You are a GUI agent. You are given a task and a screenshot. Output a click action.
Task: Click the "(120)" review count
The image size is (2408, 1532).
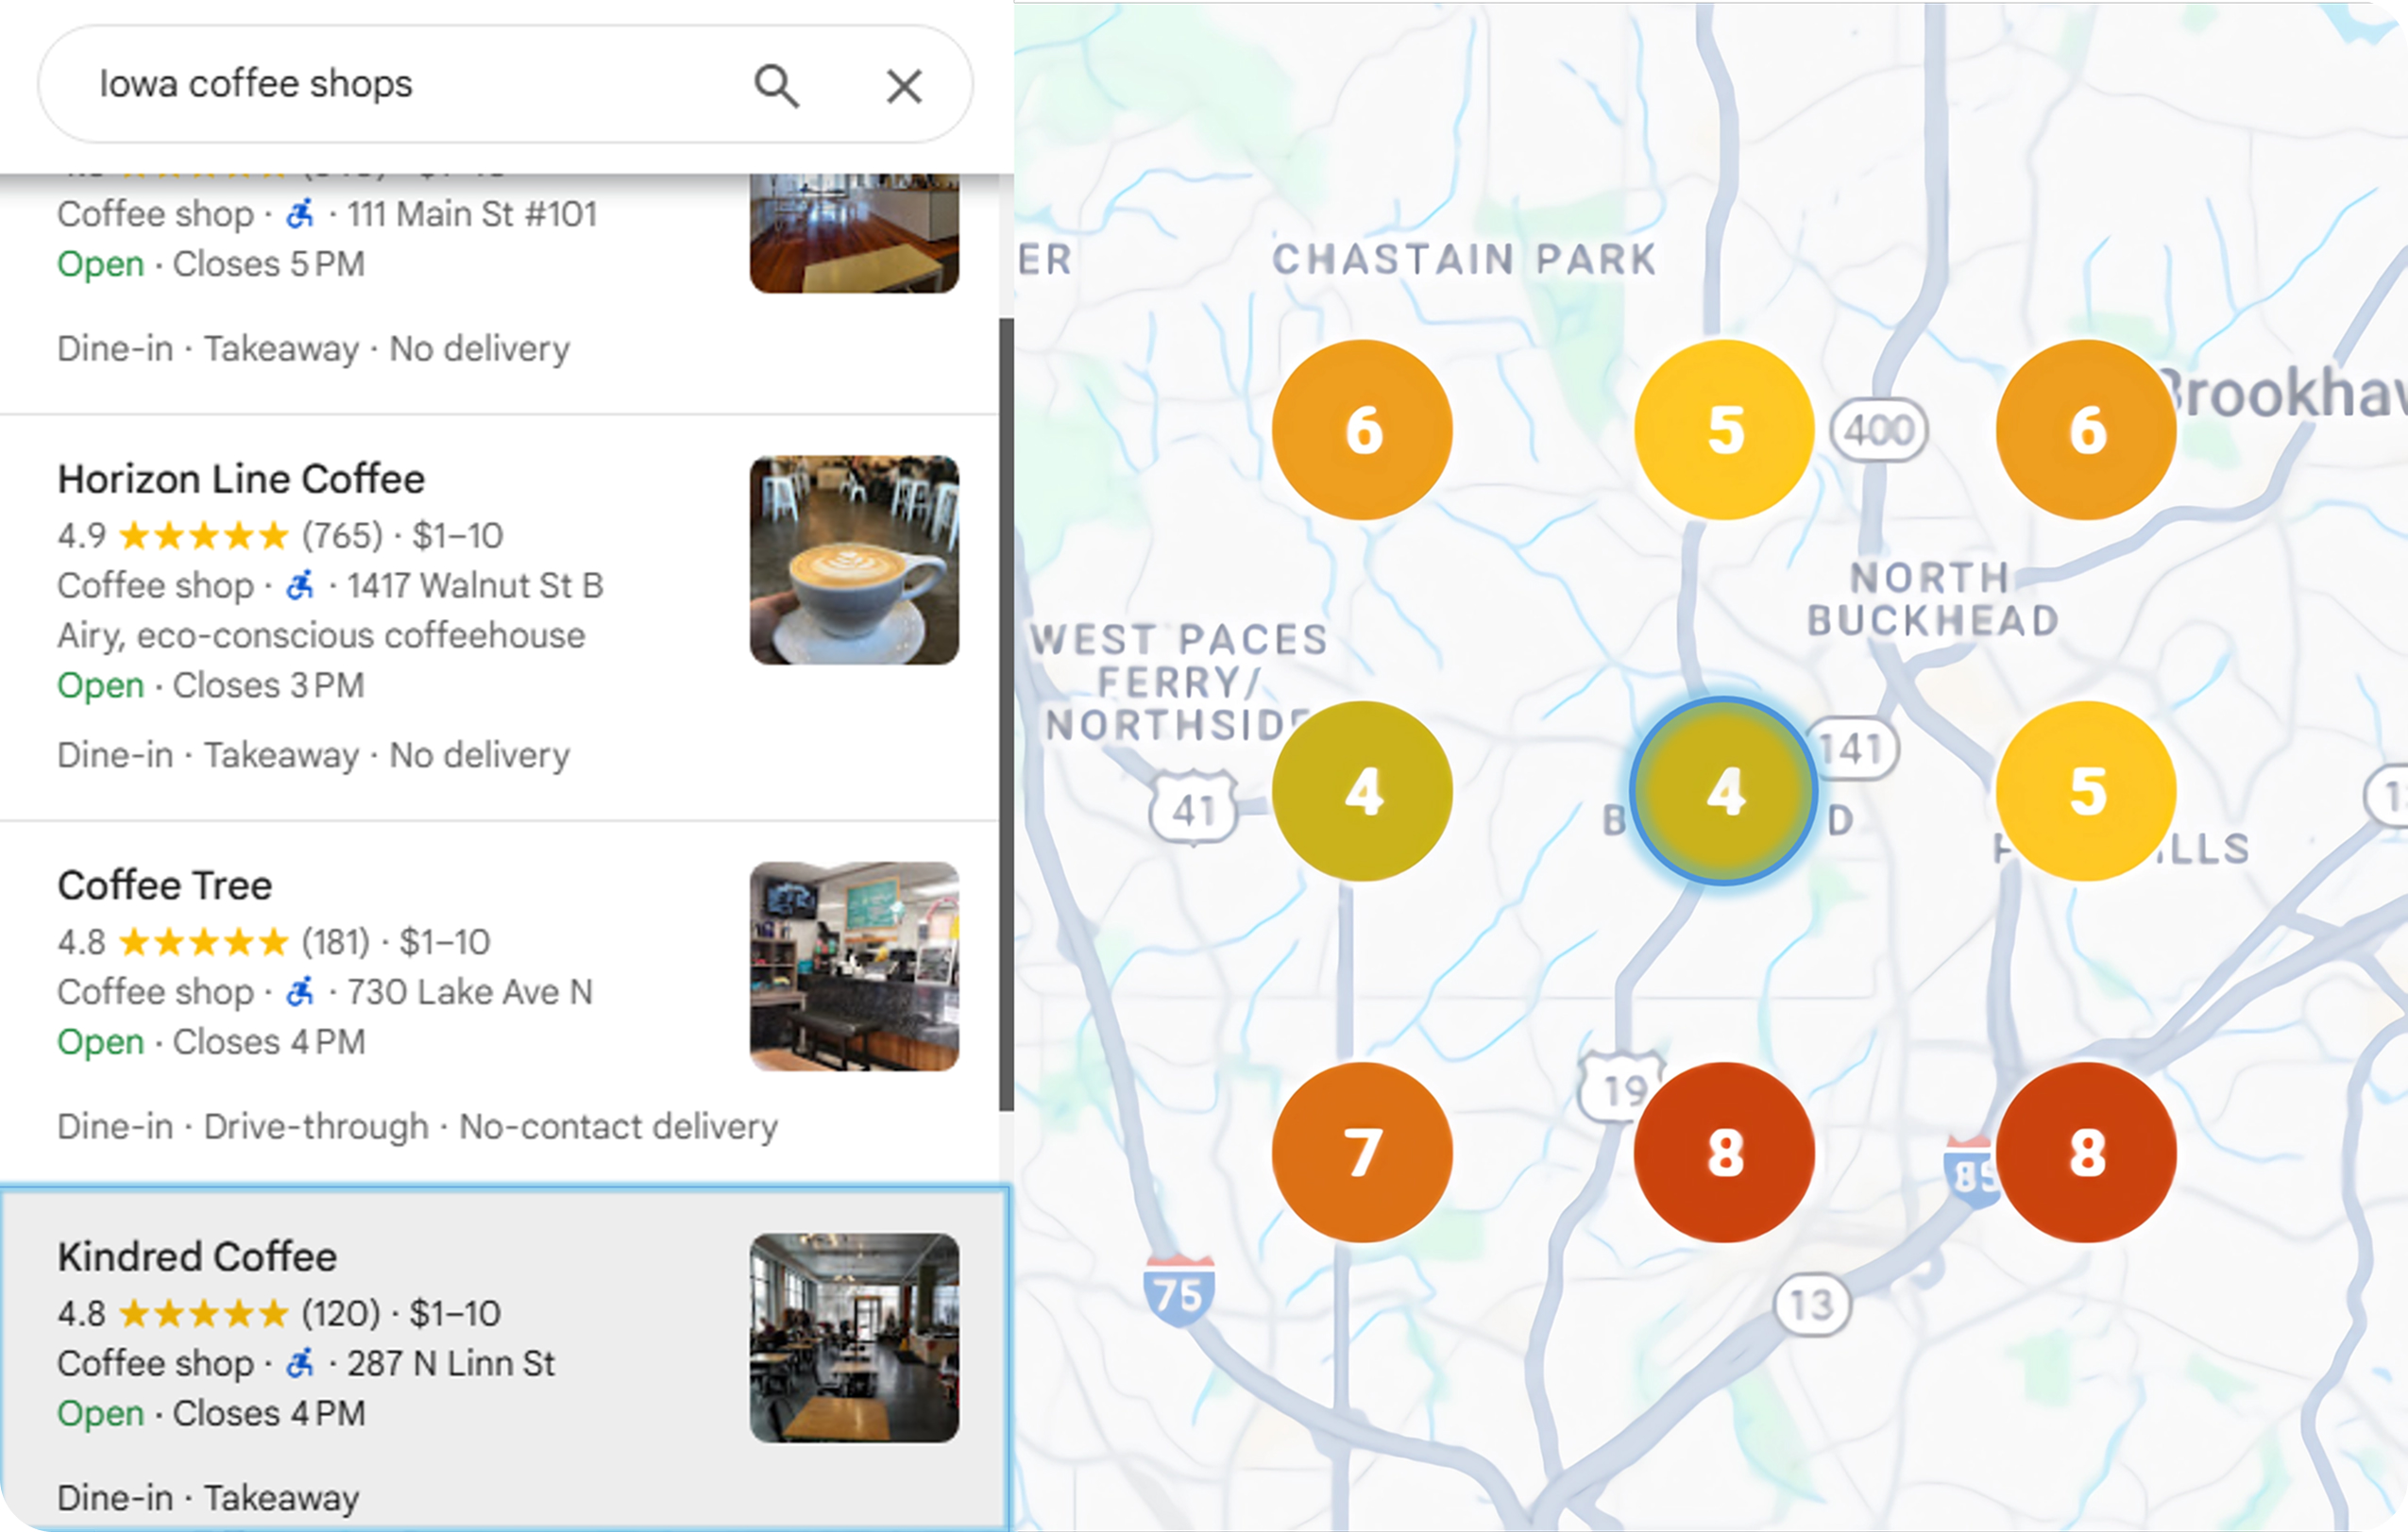click(x=341, y=1314)
